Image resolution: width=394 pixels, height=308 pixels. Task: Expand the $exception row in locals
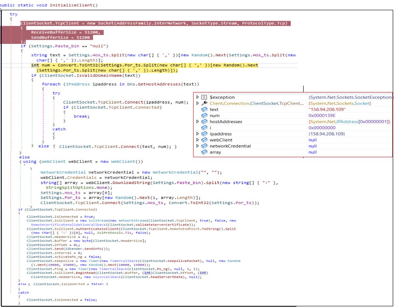click(x=197, y=97)
